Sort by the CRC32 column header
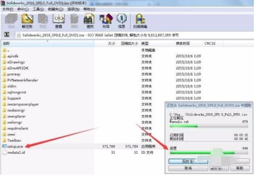The height and width of the screenshot is (176, 258). [210, 43]
